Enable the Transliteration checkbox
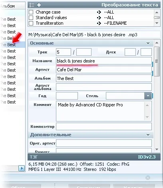163x188 pixels. pyautogui.click(x=31, y=23)
